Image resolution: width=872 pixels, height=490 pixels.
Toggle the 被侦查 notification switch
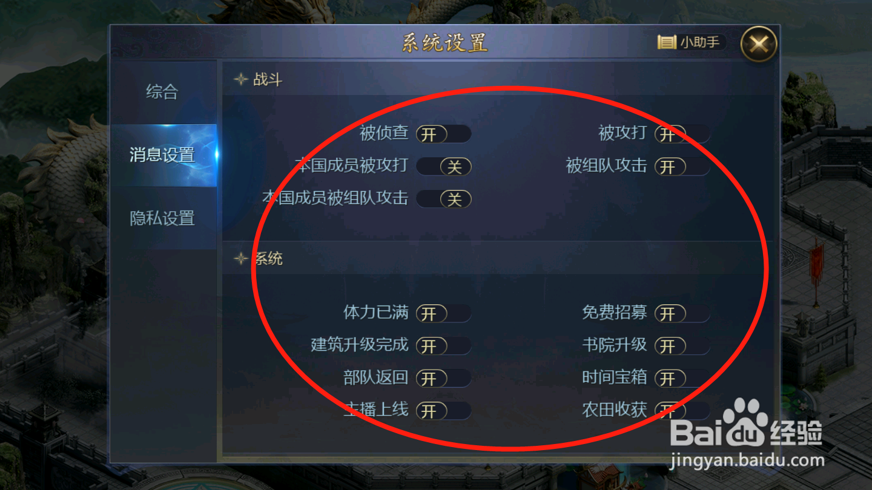(443, 134)
